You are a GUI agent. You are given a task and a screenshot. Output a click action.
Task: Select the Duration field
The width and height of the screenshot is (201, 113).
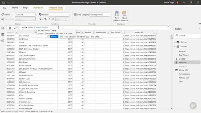182,59
